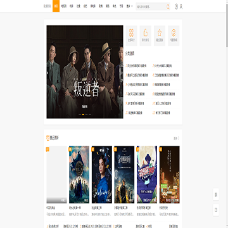
Task: Open the rank 1 entry in the ranking list
Action: tap(136, 66)
